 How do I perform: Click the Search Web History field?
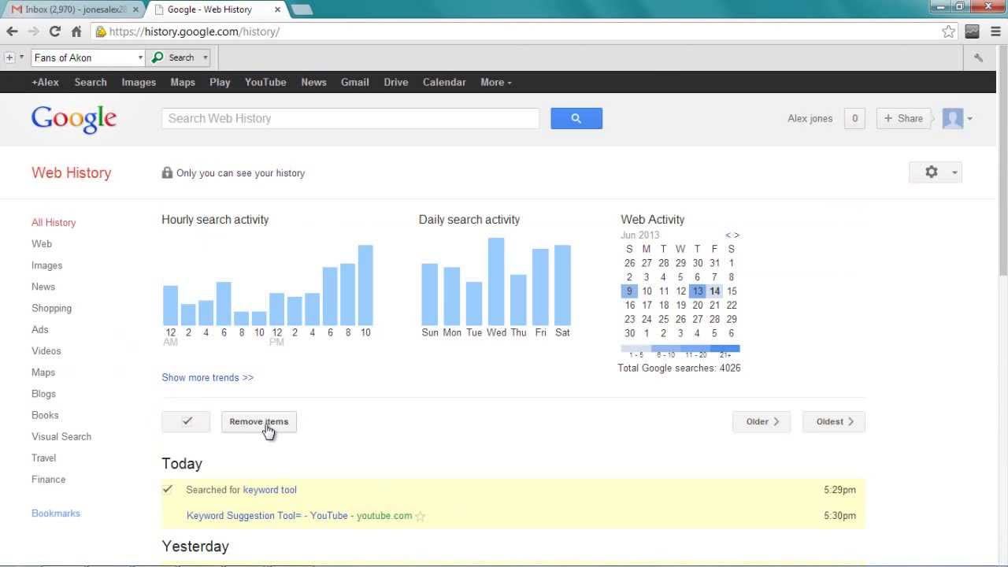coord(350,118)
